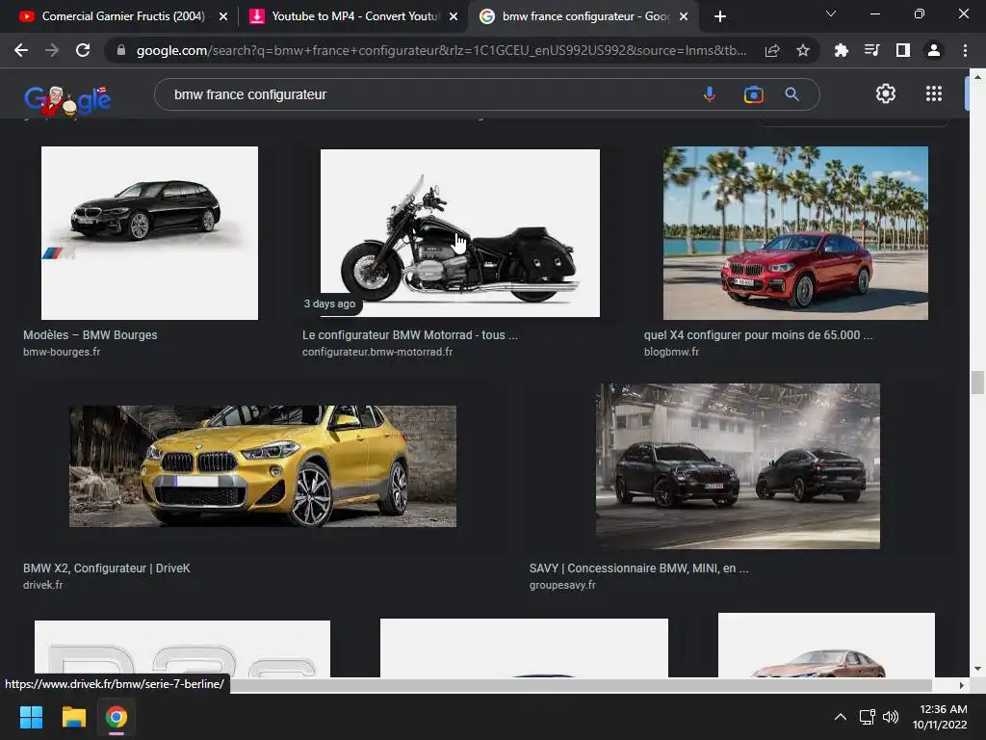Viewport: 986px width, 740px height.
Task: Click the 3 days ago badge
Action: 329,304
